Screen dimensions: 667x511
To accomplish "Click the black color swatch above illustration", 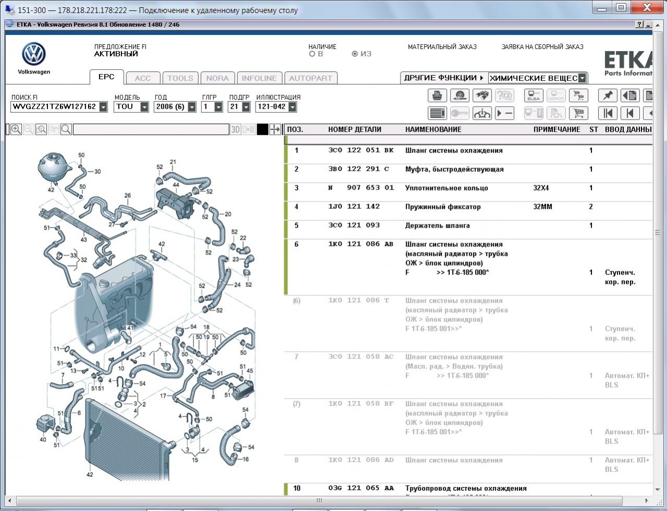I will (263, 129).
